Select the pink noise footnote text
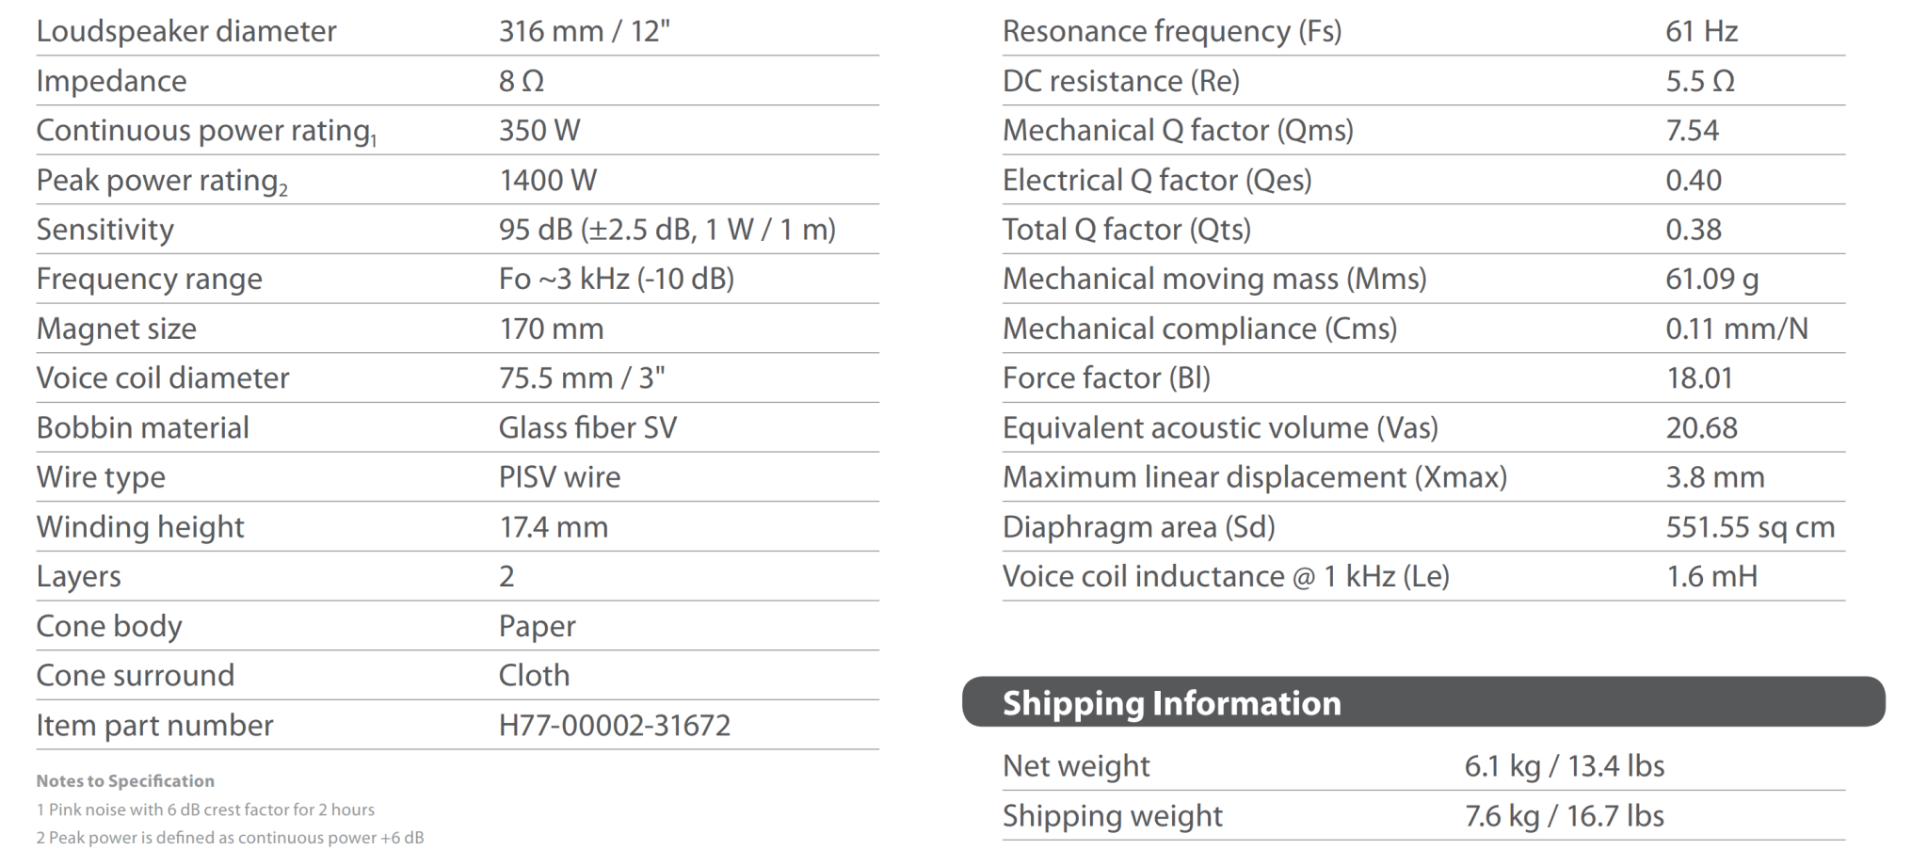Image resolution: width=1928 pixels, height=866 pixels. (x=205, y=810)
